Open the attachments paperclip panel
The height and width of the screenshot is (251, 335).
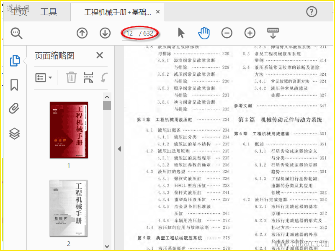tap(14, 108)
